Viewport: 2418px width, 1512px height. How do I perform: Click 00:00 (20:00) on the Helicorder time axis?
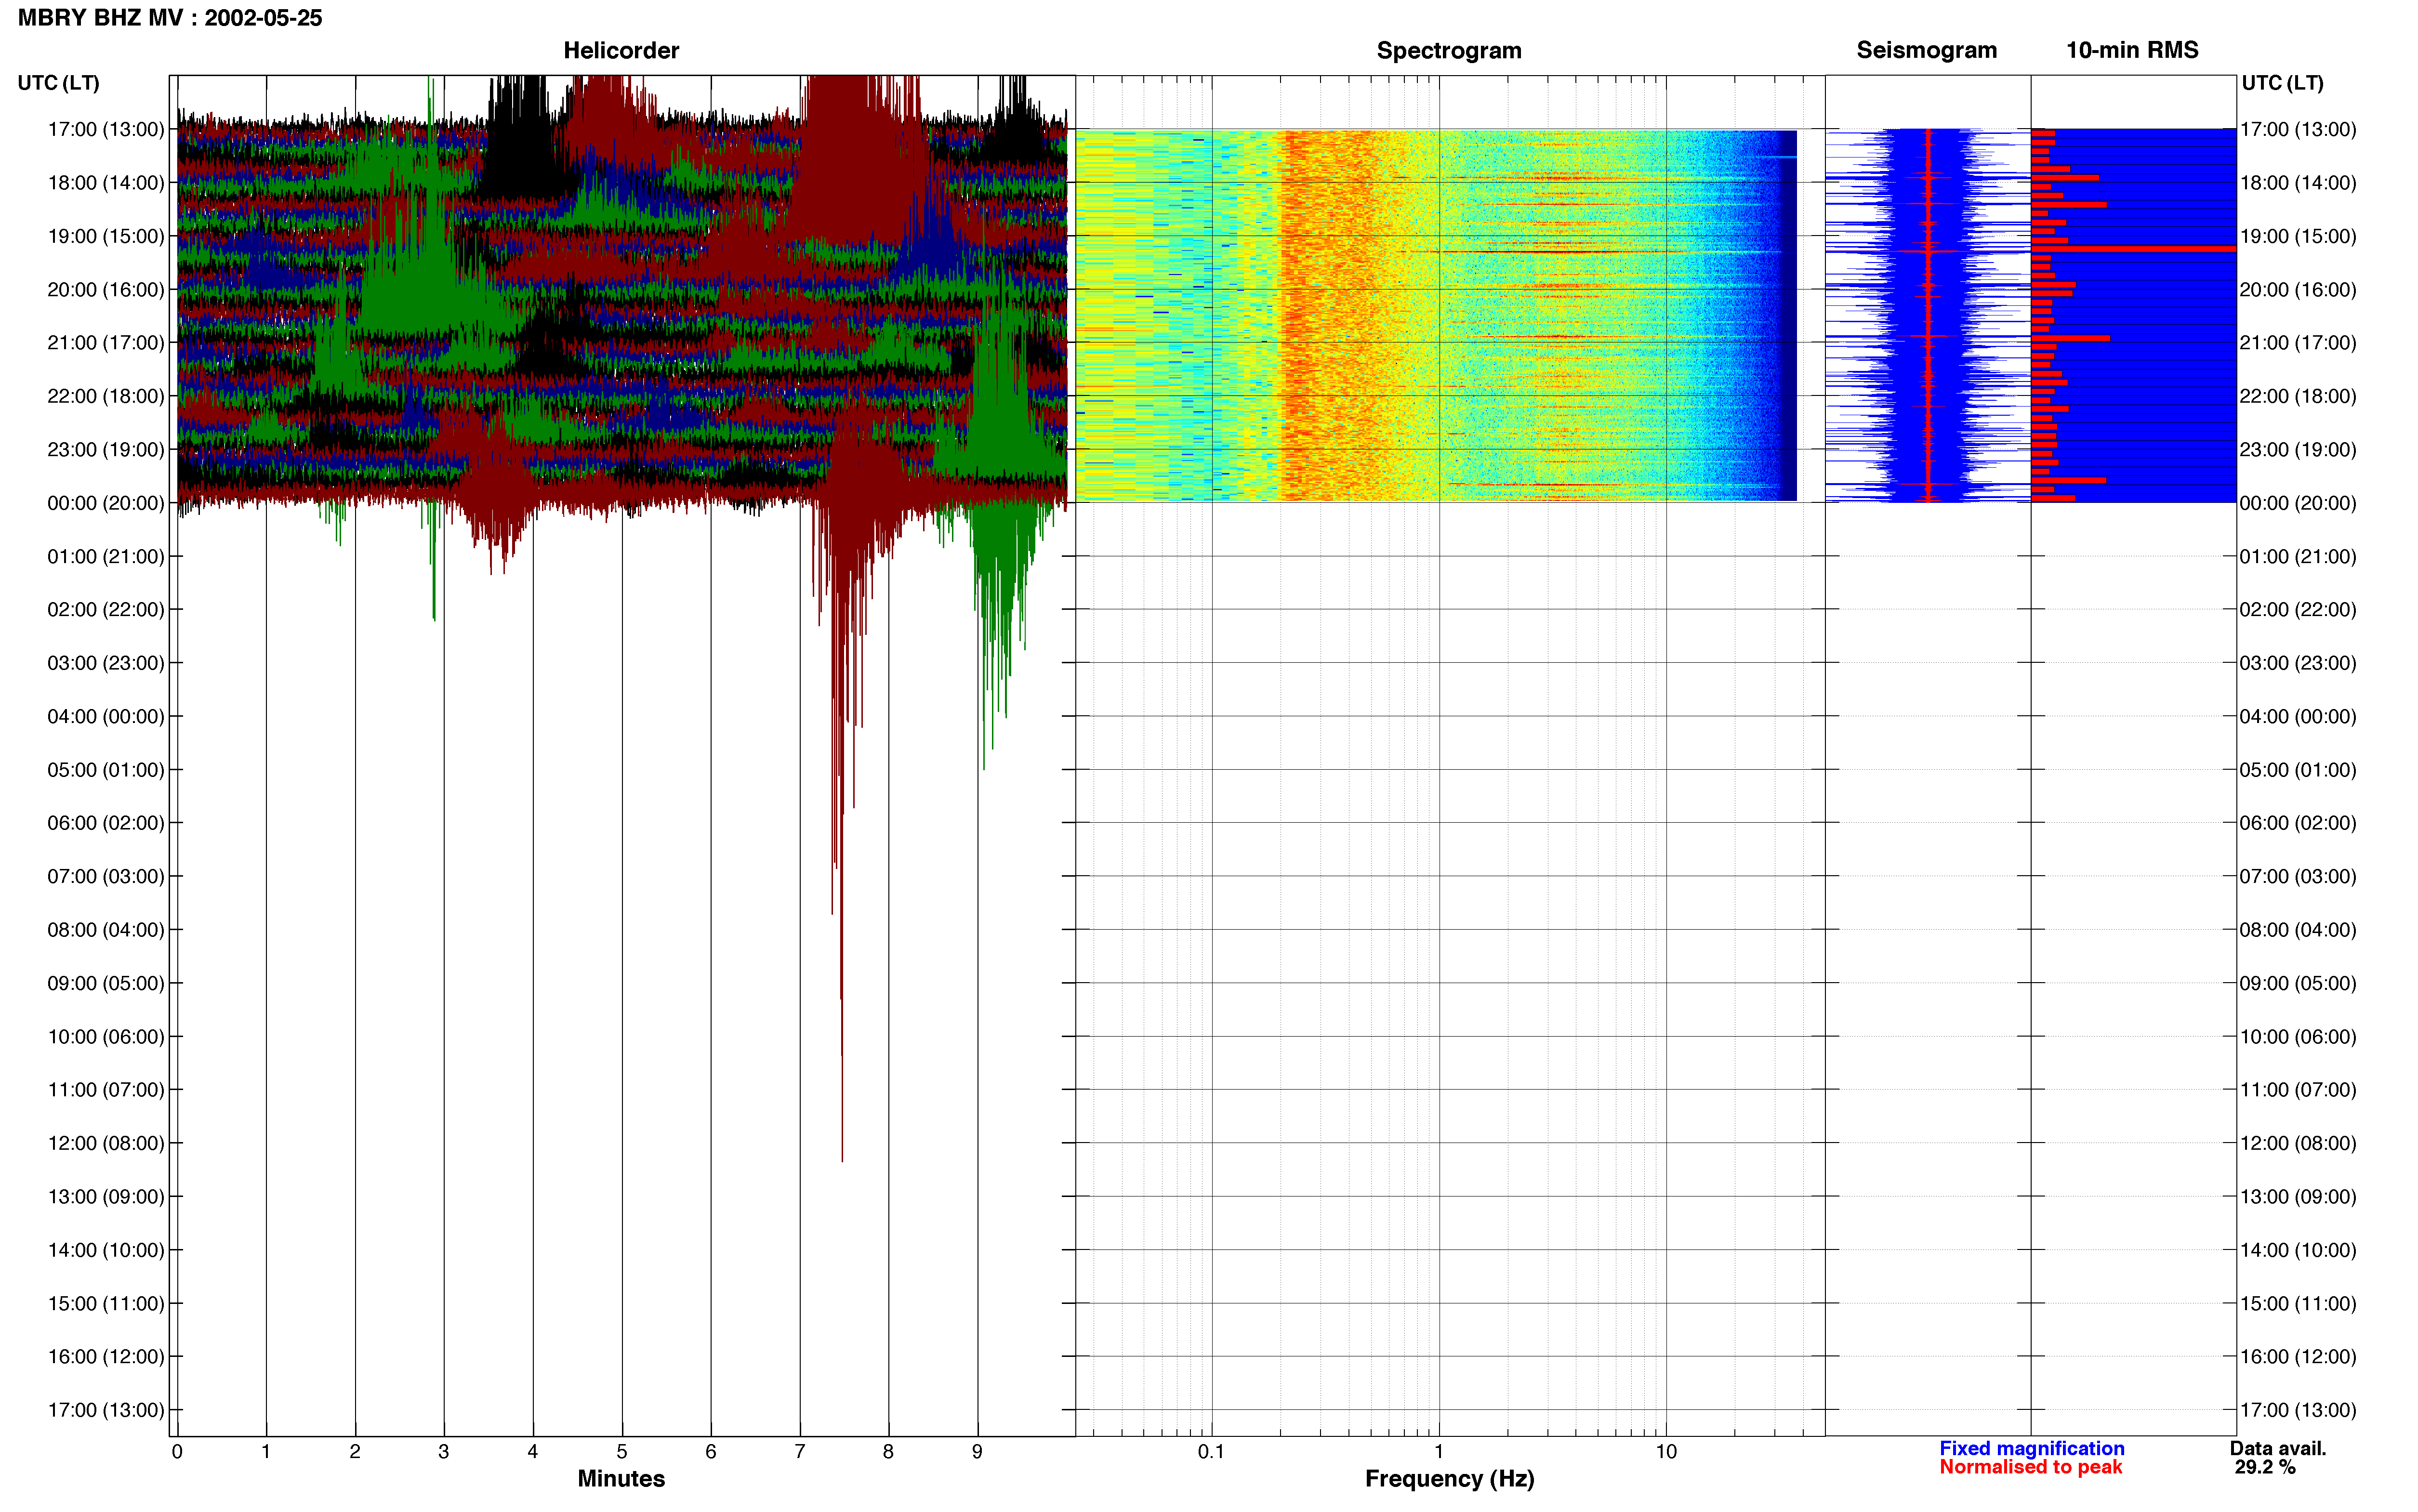click(106, 503)
